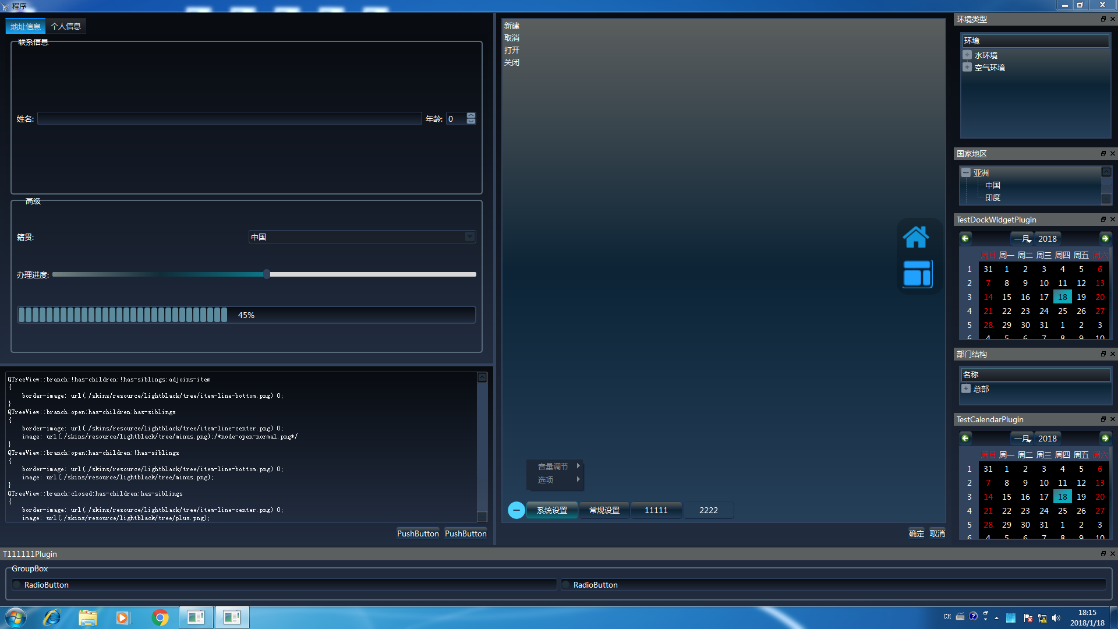
Task: Expand the 总部 department node
Action: point(966,388)
